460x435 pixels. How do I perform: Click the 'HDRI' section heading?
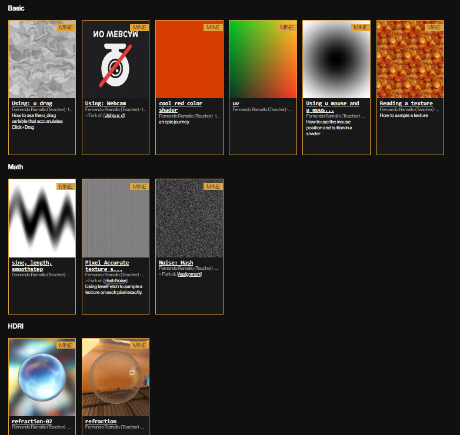(15, 326)
